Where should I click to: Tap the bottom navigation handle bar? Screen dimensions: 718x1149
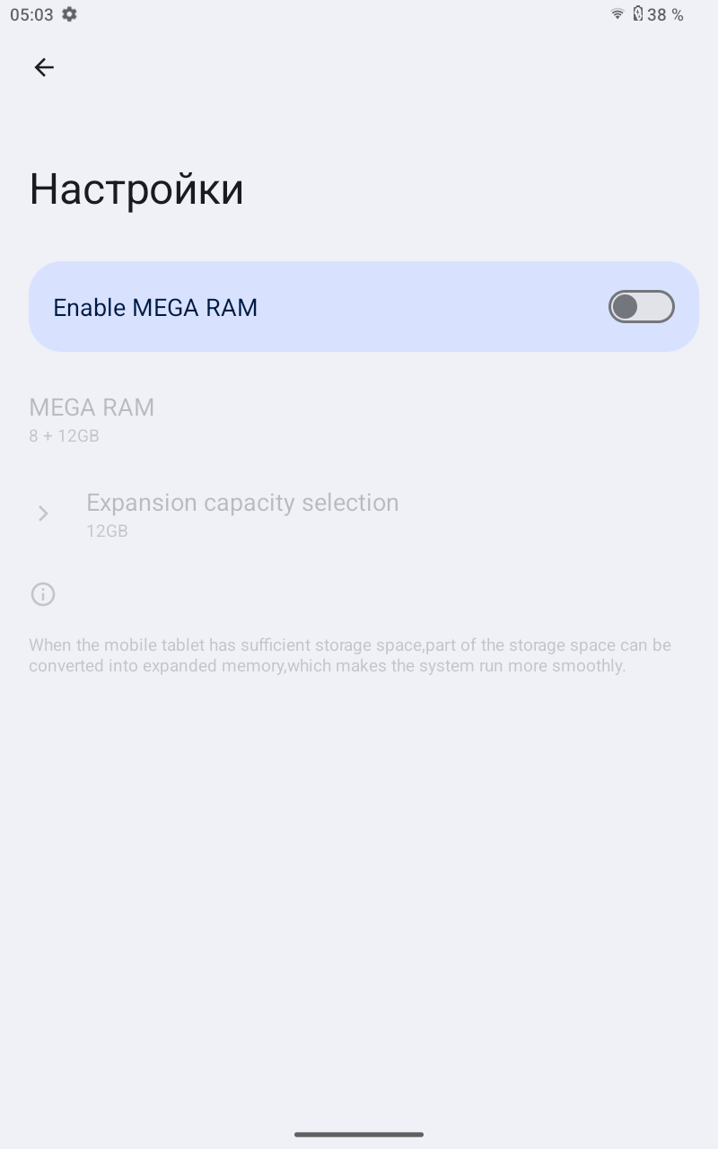click(359, 1135)
